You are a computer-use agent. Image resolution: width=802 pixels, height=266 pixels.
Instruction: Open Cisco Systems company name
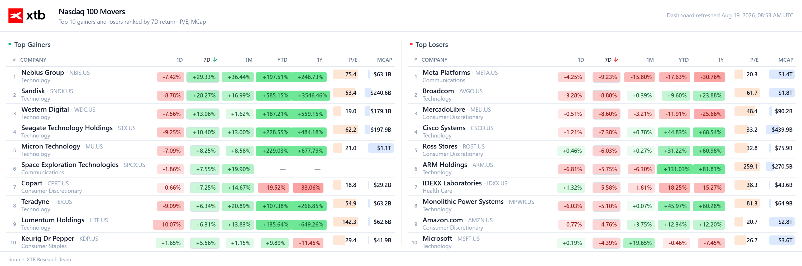point(444,128)
